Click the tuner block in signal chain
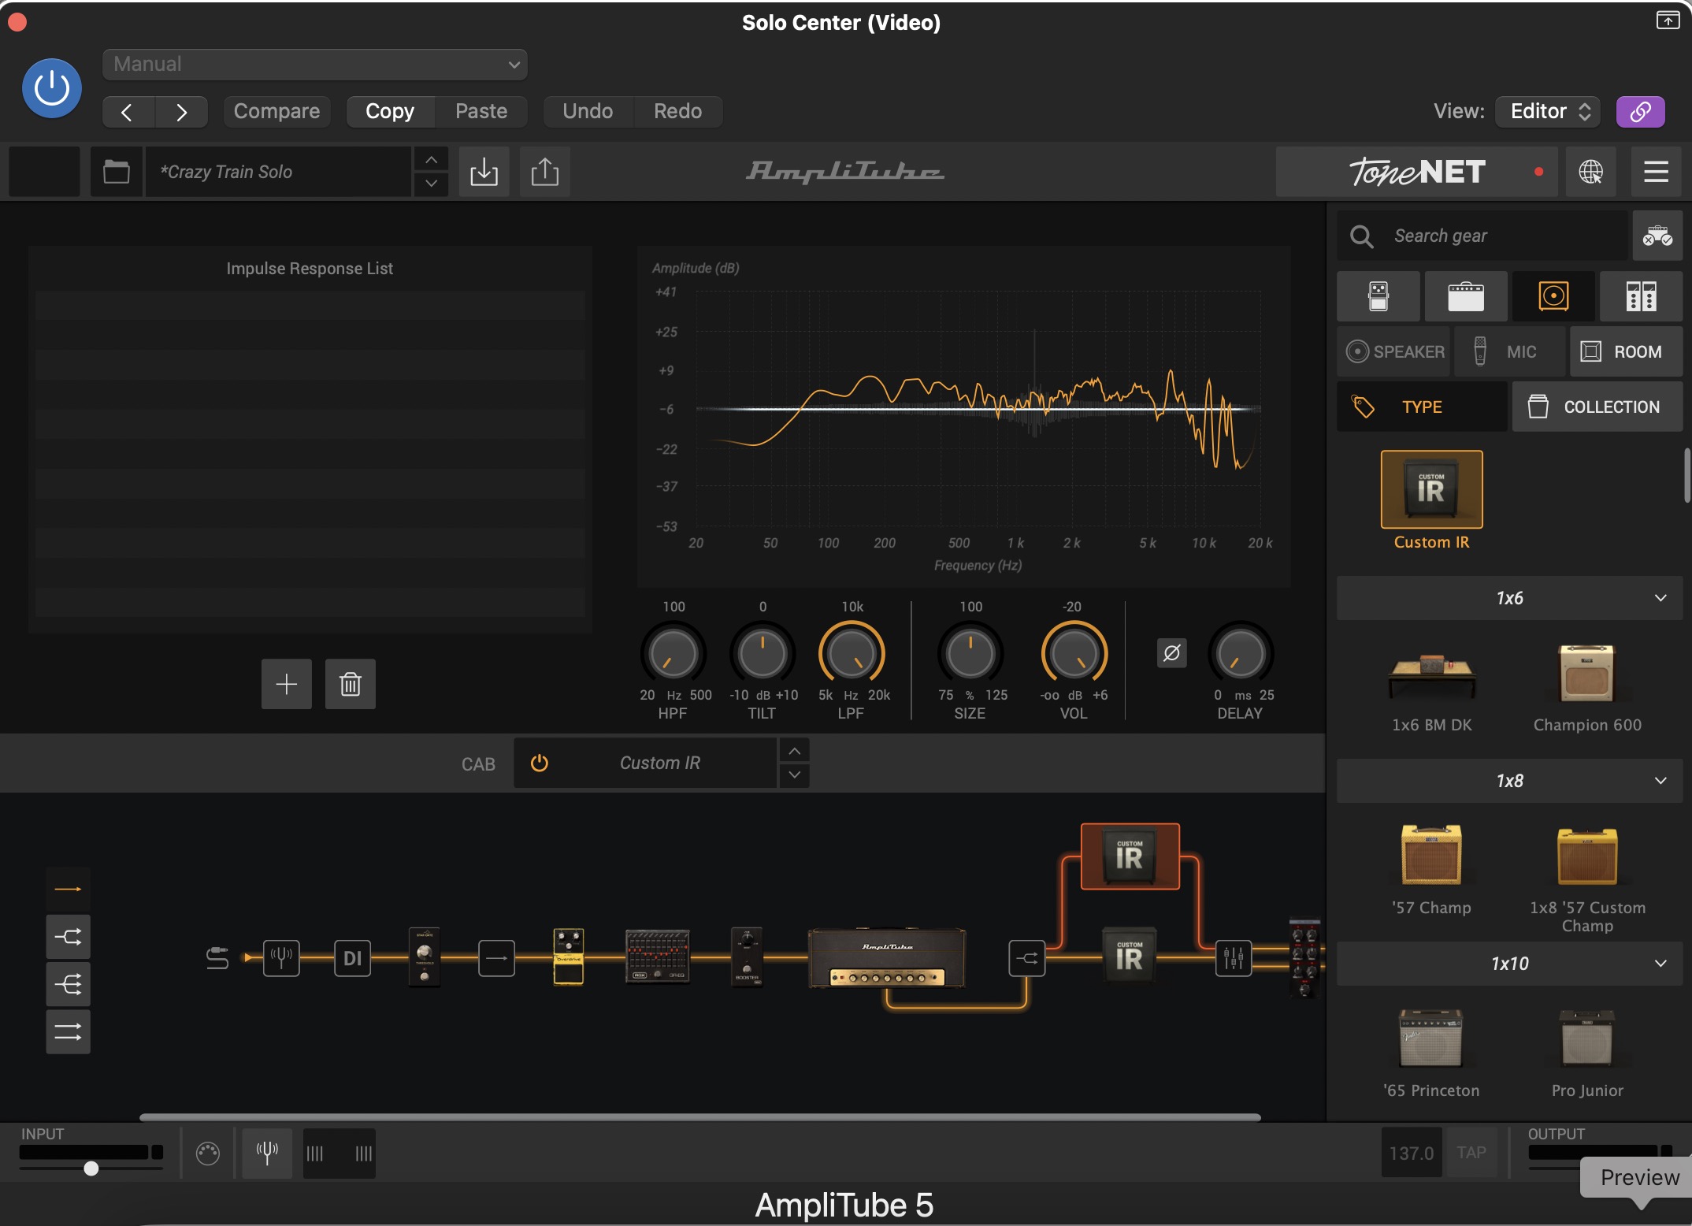 coord(281,958)
